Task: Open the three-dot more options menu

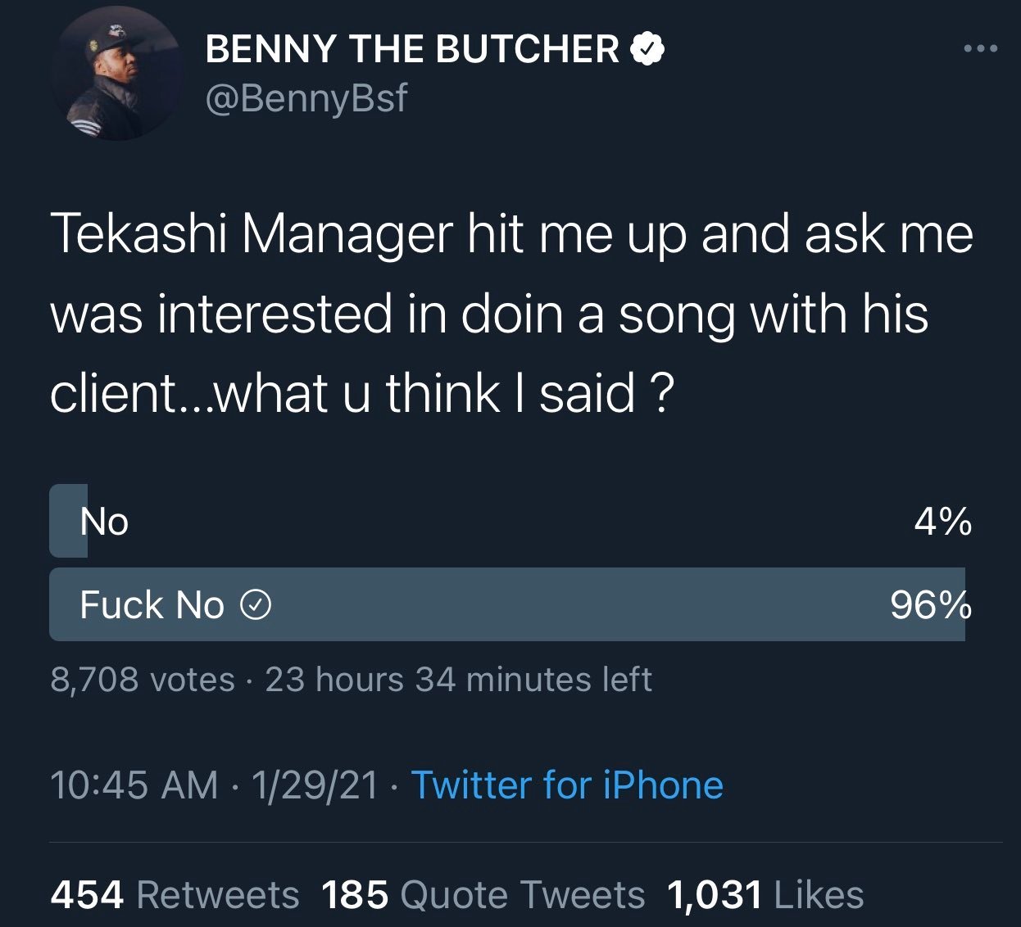Action: pos(981,49)
